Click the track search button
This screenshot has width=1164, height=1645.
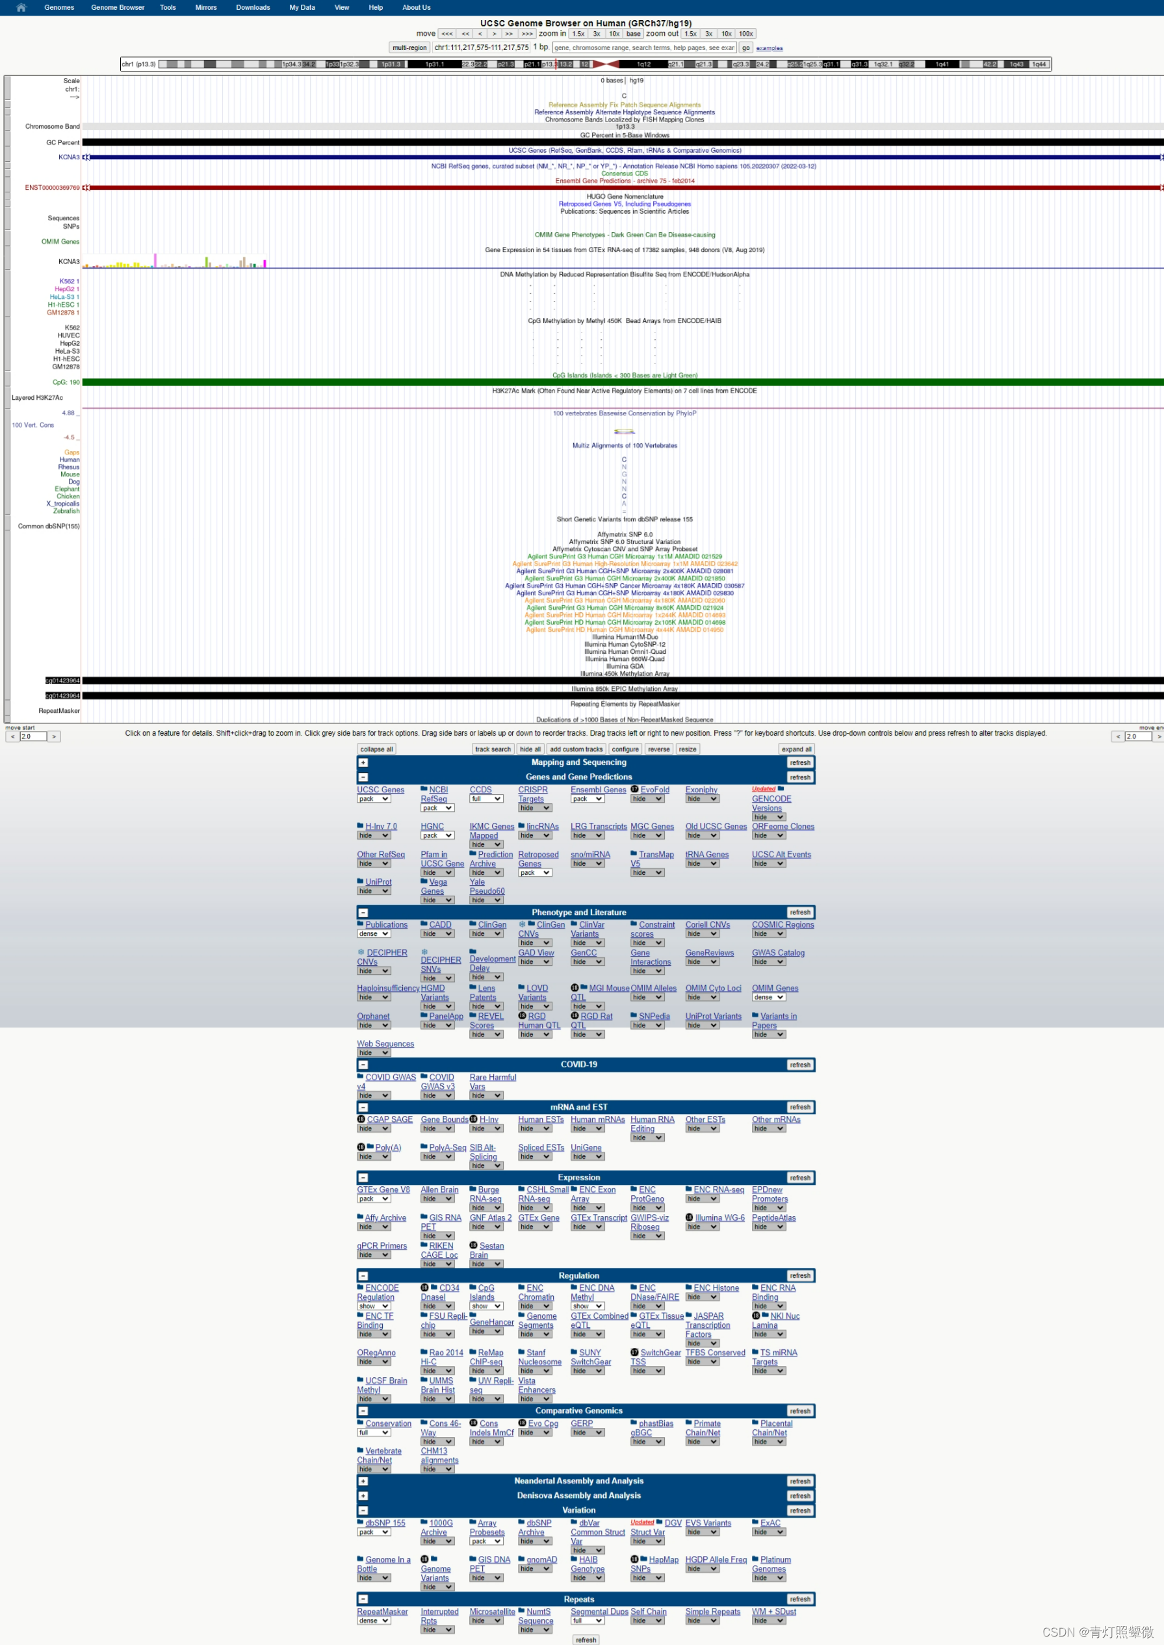tap(493, 749)
